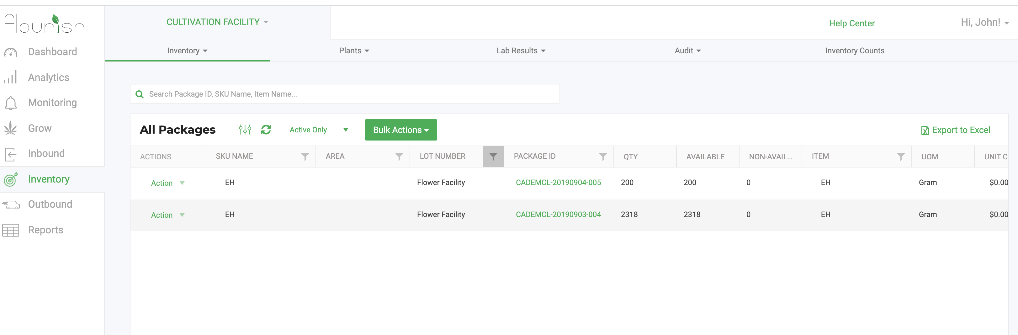Open the Hi, John! user menu
The image size is (1018, 335).
click(985, 23)
